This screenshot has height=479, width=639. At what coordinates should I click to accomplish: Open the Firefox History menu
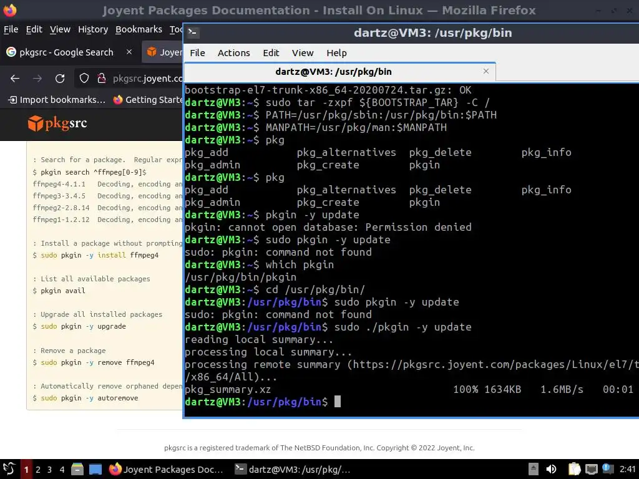click(93, 29)
